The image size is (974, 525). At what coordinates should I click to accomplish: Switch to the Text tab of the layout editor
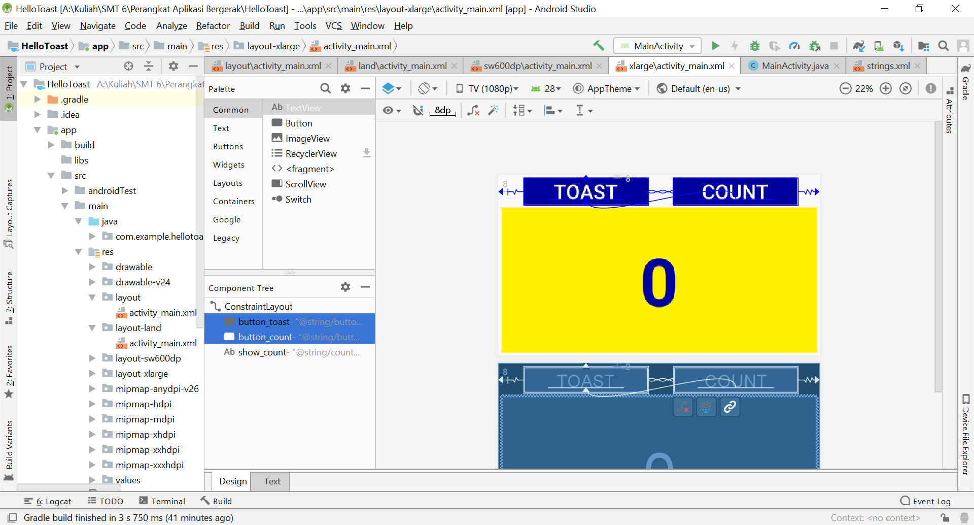pos(272,481)
